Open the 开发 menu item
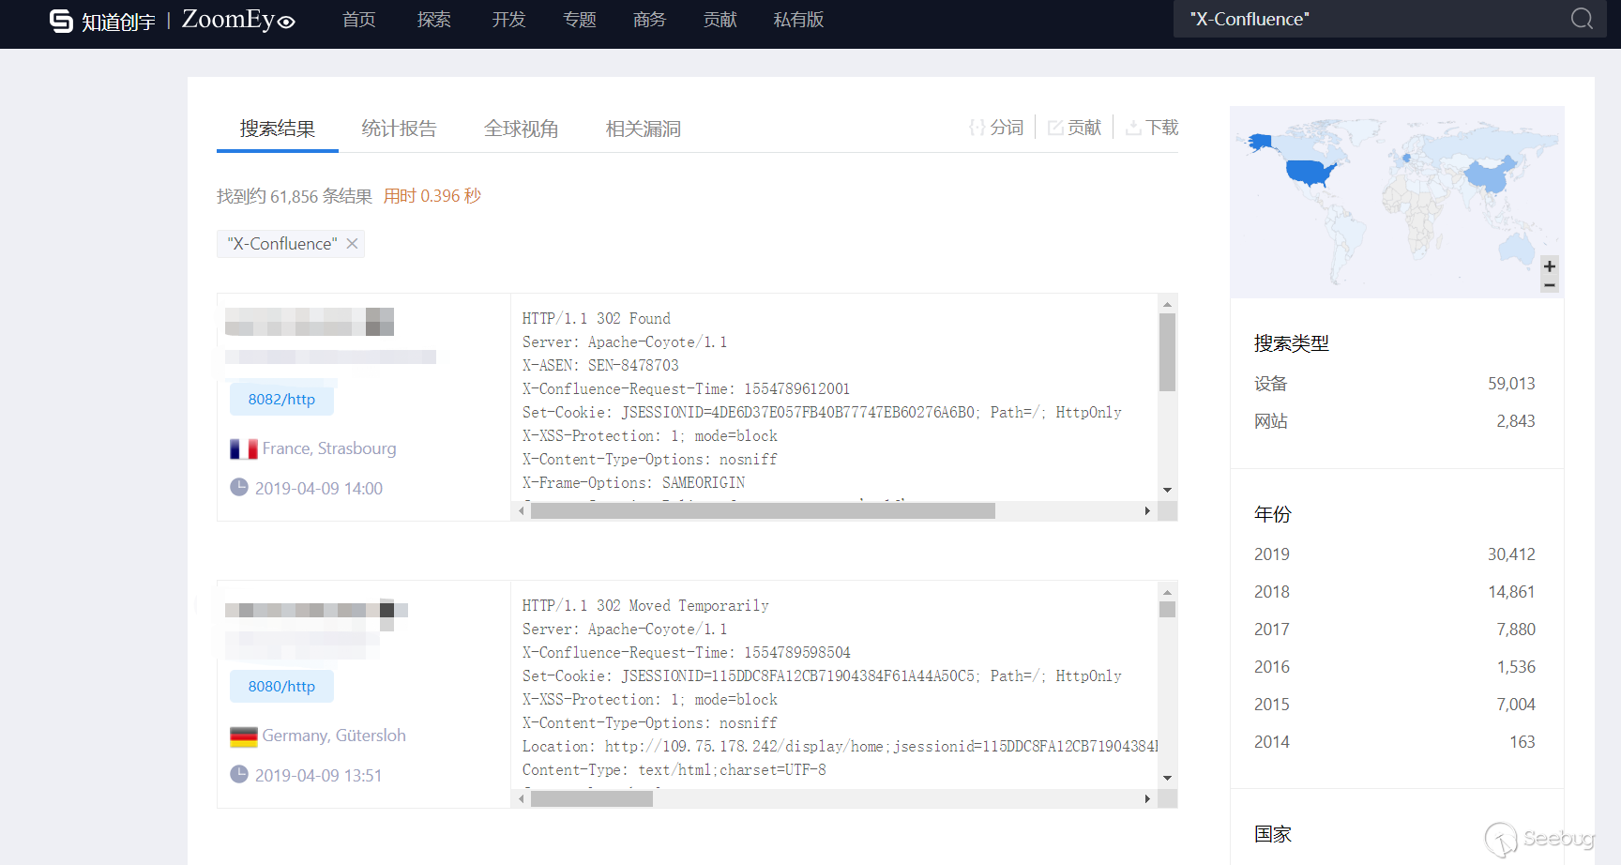This screenshot has width=1621, height=865. point(509,20)
